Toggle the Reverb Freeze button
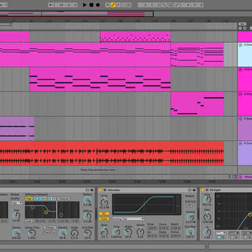 pos(50,227)
